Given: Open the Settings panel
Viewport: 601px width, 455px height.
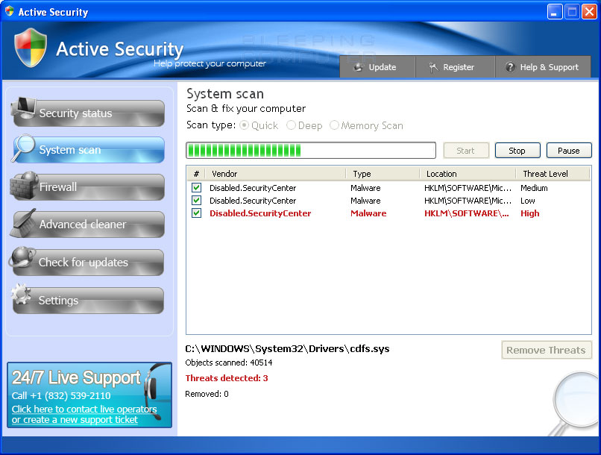Looking at the screenshot, I should tap(87, 300).
